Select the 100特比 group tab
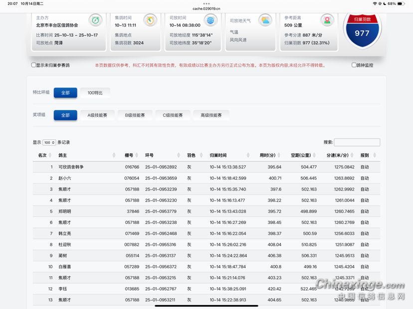The width and height of the screenshot is (413, 309). pyautogui.click(x=95, y=93)
